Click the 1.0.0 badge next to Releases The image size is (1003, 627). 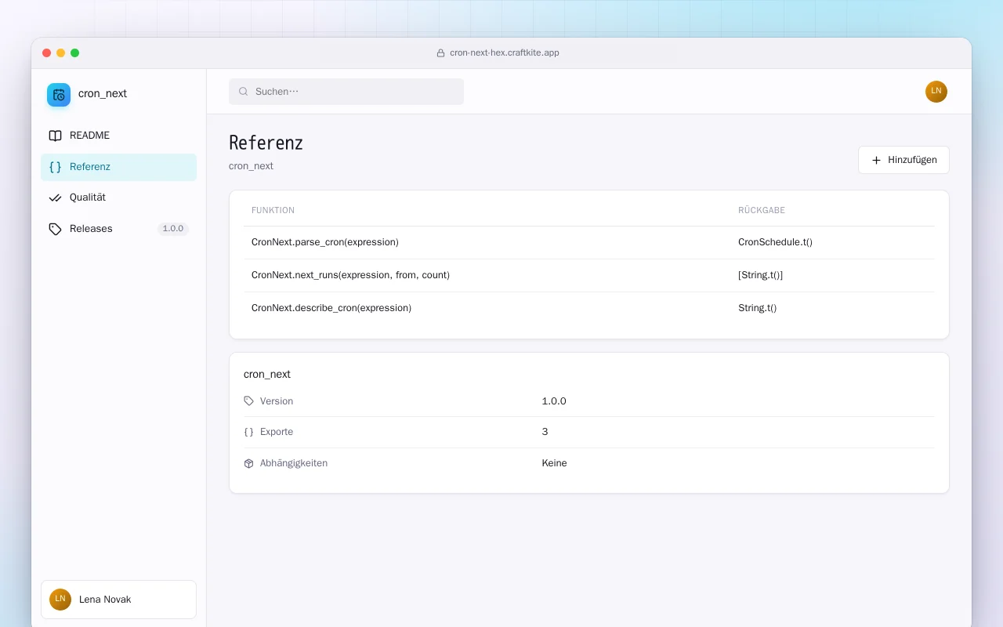click(173, 229)
